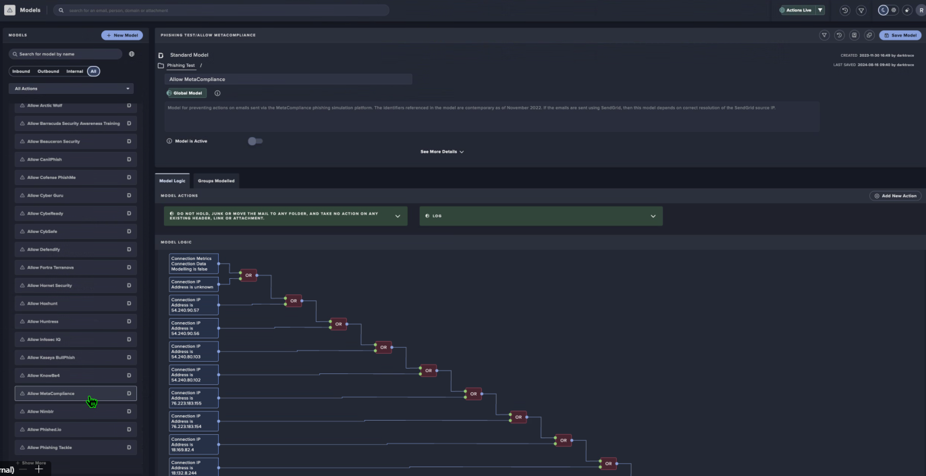Image resolution: width=926 pixels, height=476 pixels.
Task: Click the filter funnel icon in the top bar
Action: [861, 10]
